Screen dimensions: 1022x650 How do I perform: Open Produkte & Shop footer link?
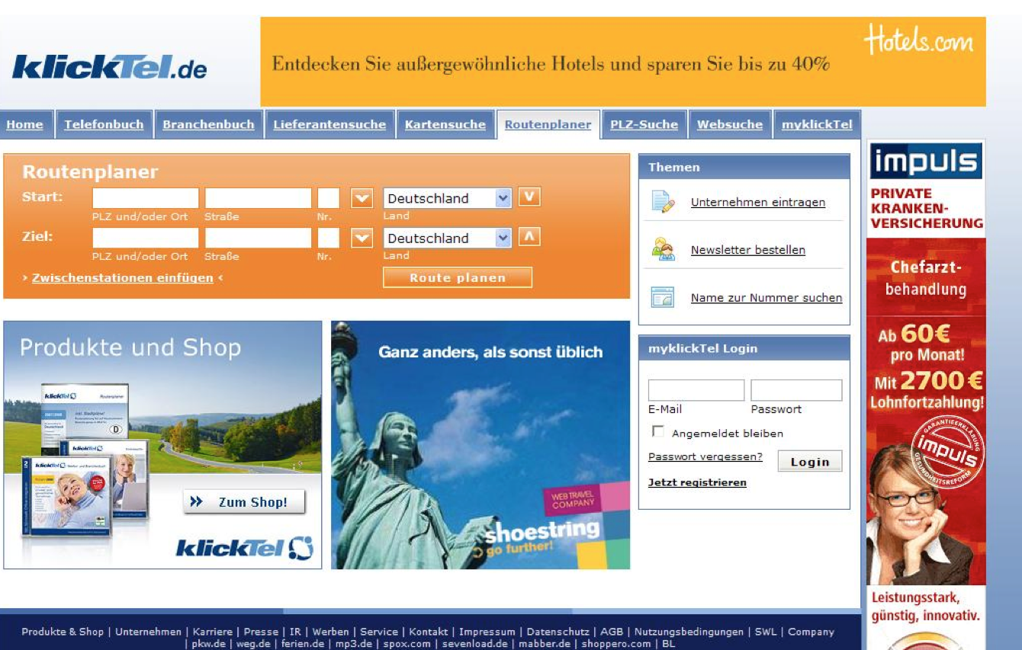(x=63, y=632)
